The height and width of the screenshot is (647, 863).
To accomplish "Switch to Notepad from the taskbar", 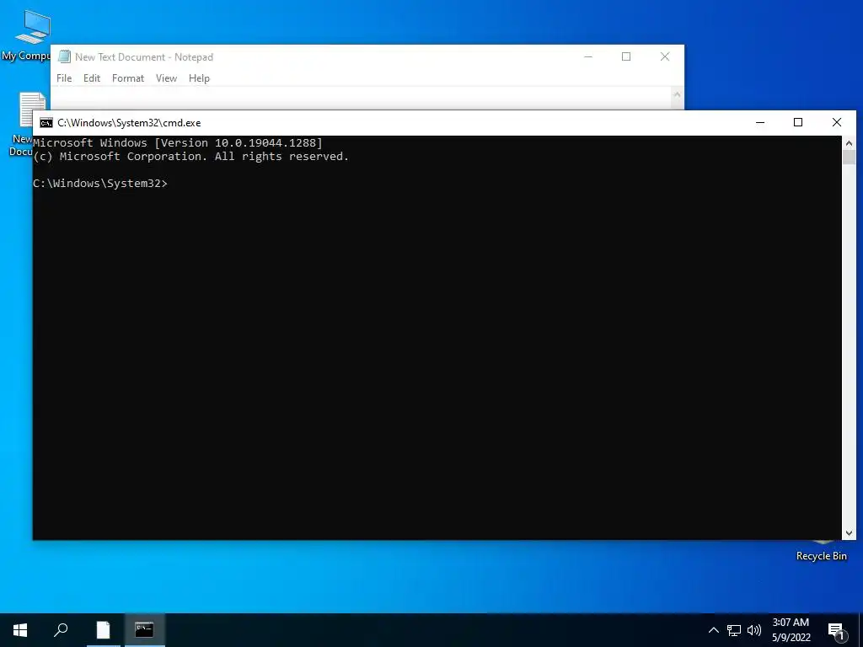I will (103, 630).
